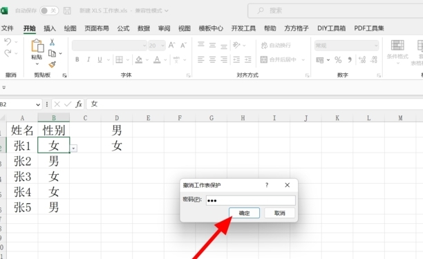Click the Align Right icon

pyautogui.click(x=224, y=59)
